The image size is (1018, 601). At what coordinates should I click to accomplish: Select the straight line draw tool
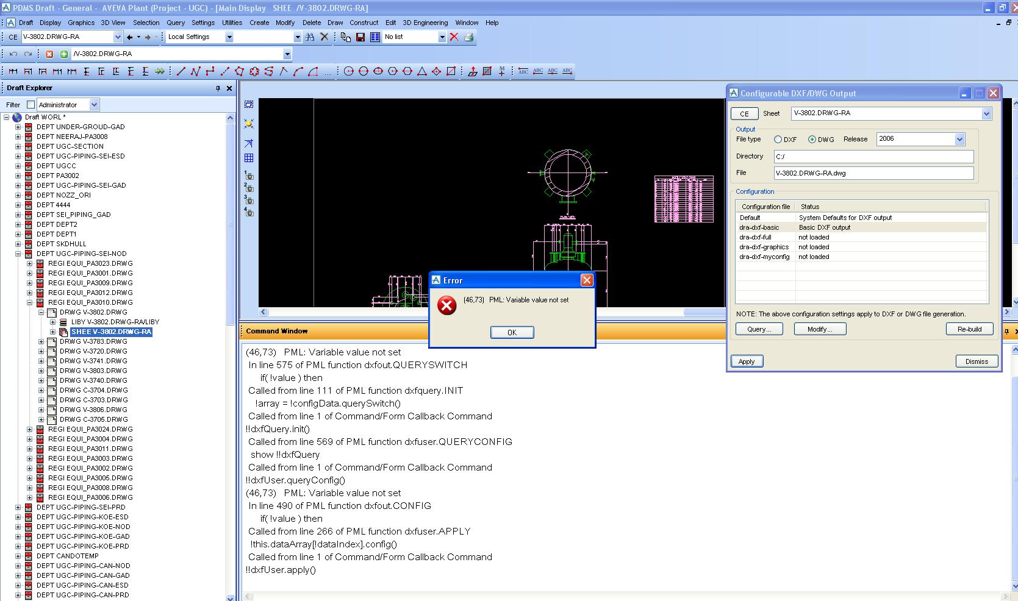(x=181, y=71)
